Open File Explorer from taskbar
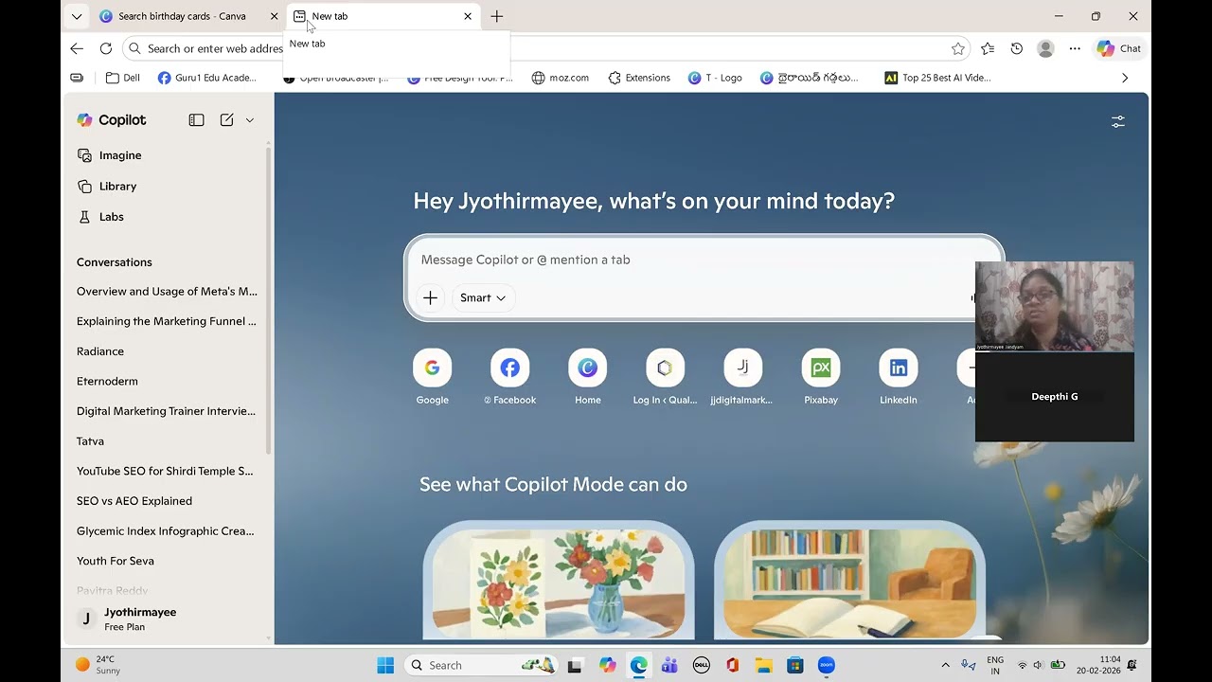 coord(764,665)
